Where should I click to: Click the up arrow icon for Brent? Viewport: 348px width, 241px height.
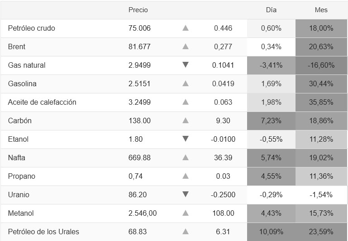(x=185, y=46)
